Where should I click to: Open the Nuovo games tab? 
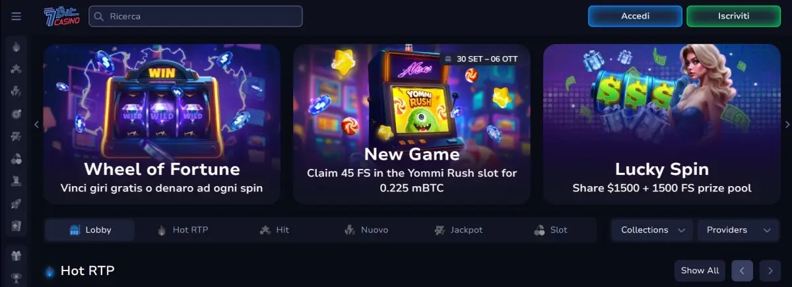pos(366,230)
